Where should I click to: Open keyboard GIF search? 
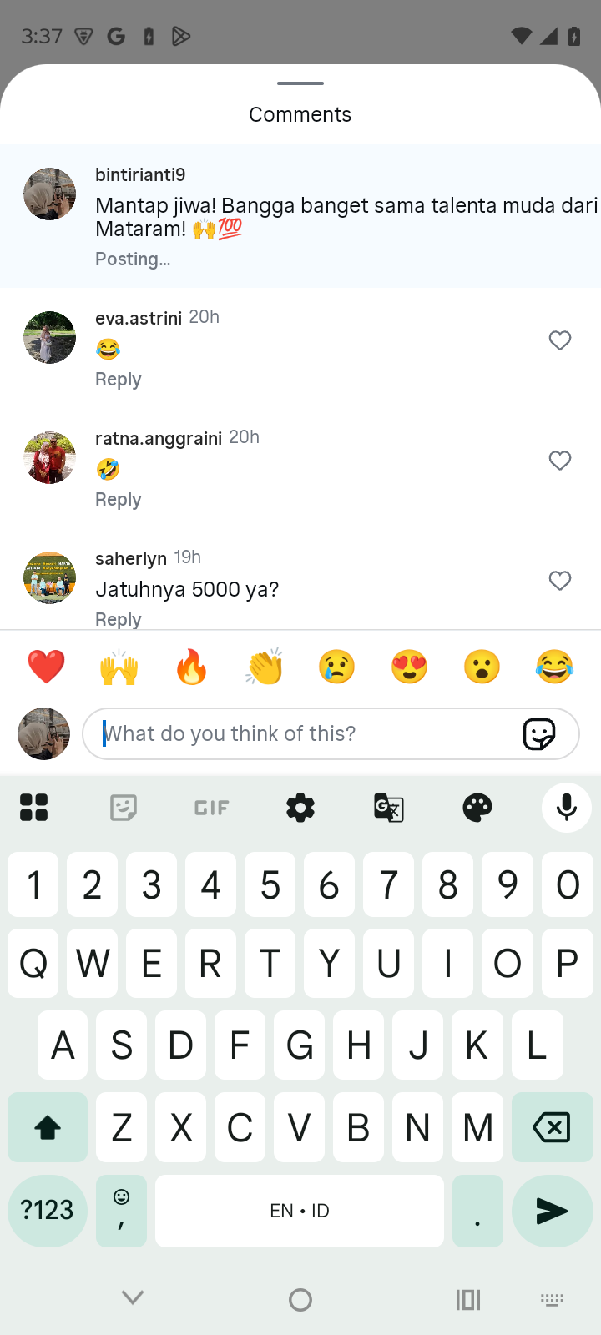point(211,808)
